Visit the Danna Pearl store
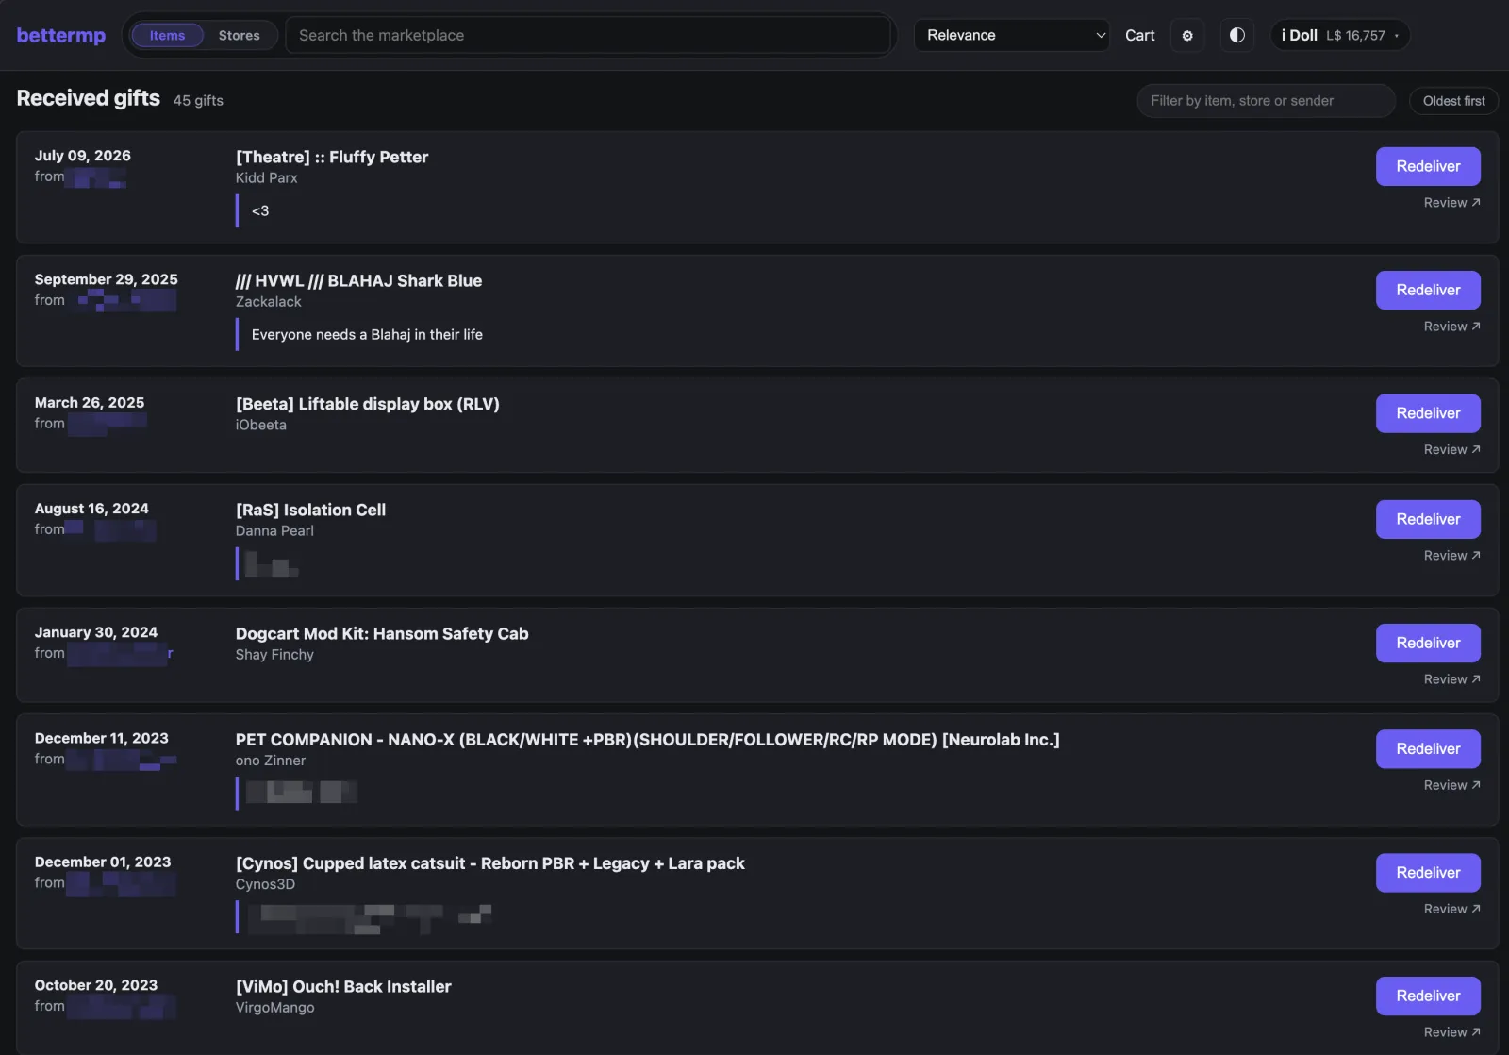The width and height of the screenshot is (1509, 1055). click(274, 530)
